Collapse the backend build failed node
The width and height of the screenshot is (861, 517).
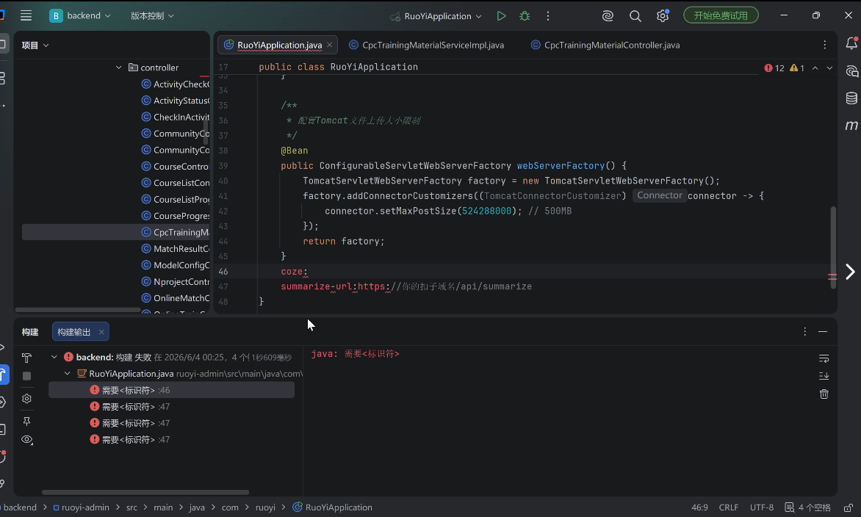pyautogui.click(x=54, y=357)
